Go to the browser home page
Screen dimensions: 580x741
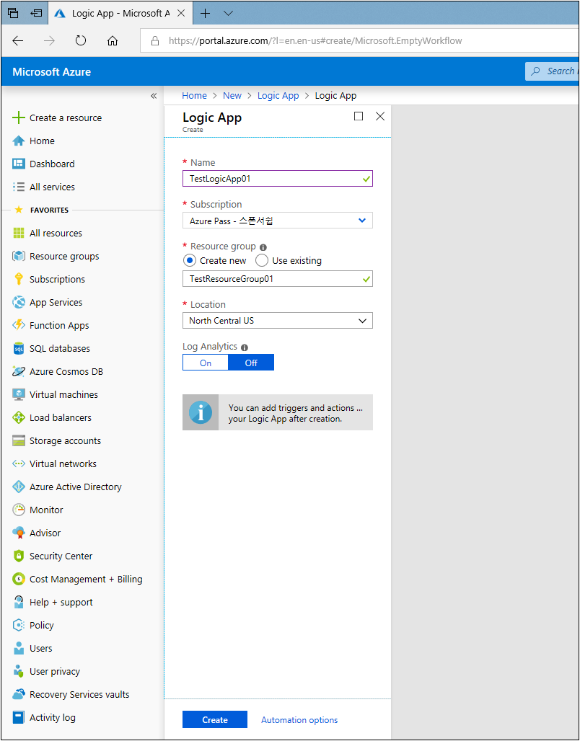(113, 40)
